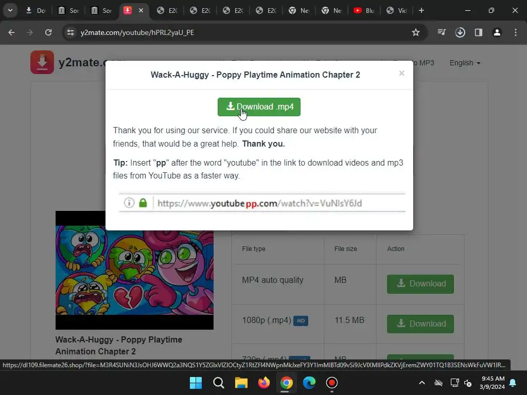Viewport: 527px width, 395px height.
Task: Click the 'File type' column header
Action: pyautogui.click(x=254, y=249)
